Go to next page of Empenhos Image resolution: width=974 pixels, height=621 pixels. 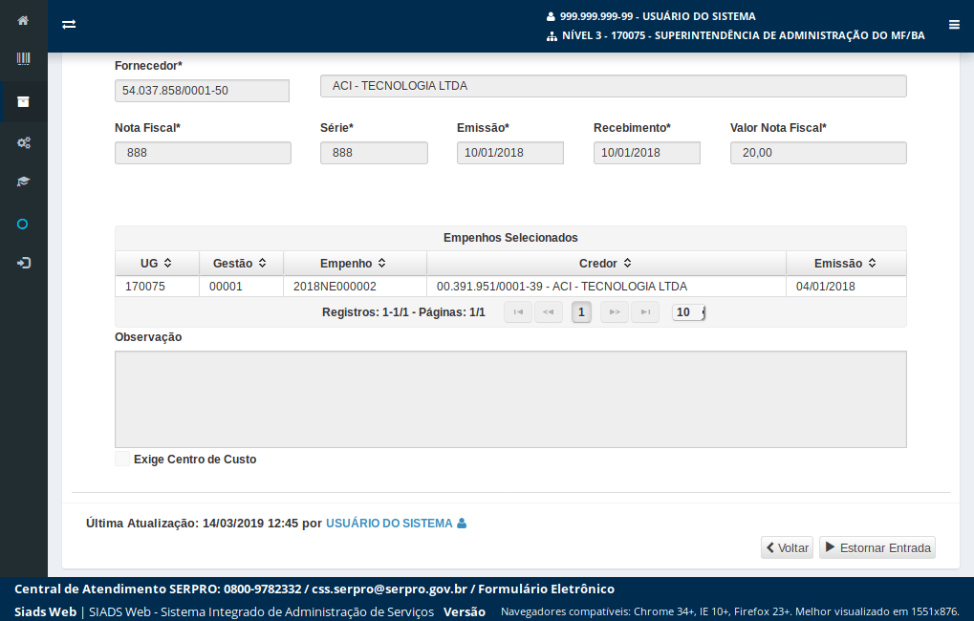615,312
